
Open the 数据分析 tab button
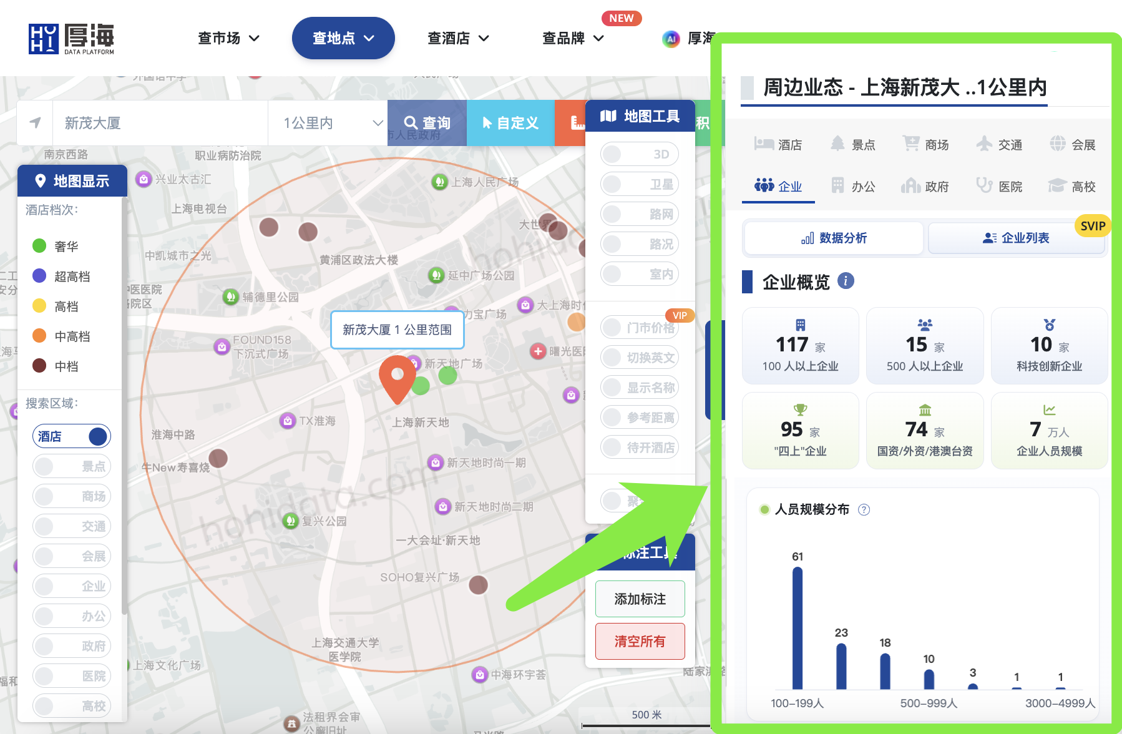834,238
